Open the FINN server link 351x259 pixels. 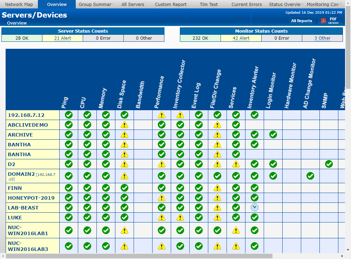coord(15,188)
